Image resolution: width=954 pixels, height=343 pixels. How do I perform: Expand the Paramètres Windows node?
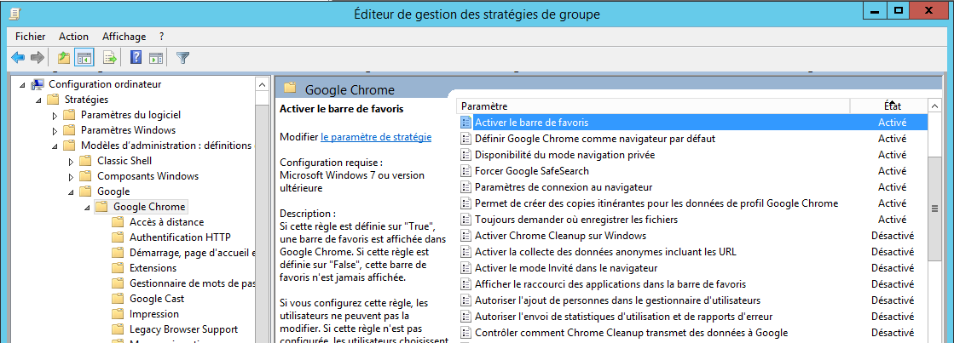(55, 130)
